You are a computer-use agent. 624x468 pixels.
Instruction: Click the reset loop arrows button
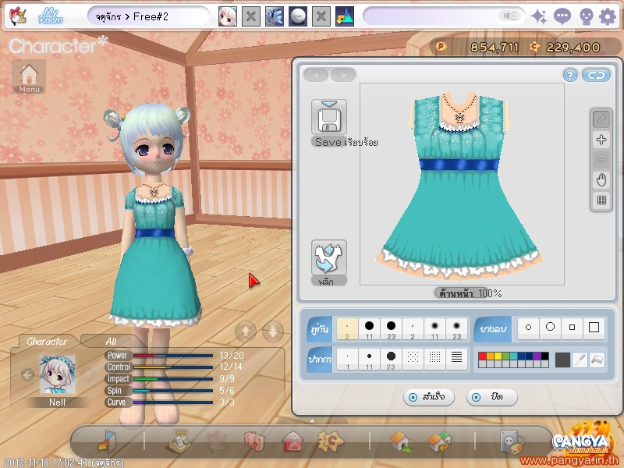[x=596, y=75]
